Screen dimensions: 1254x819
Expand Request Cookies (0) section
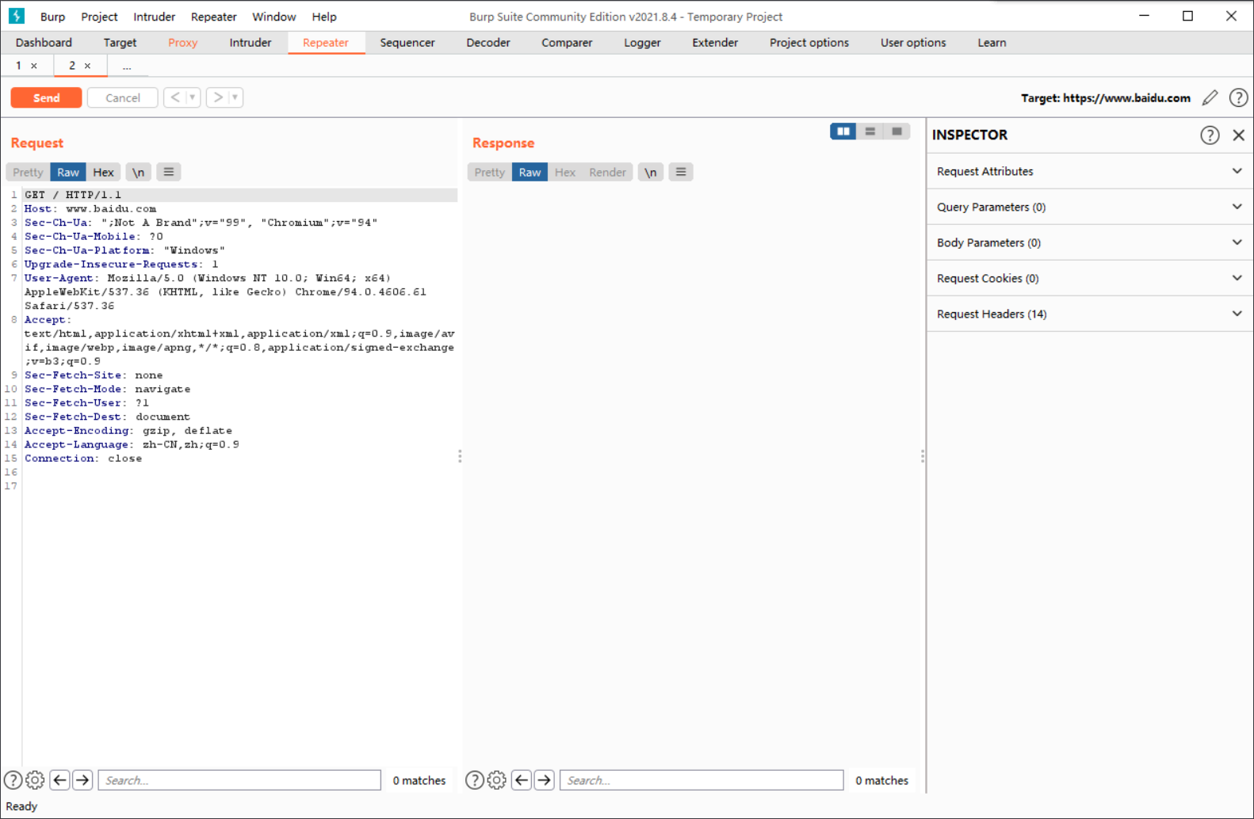(x=1090, y=278)
